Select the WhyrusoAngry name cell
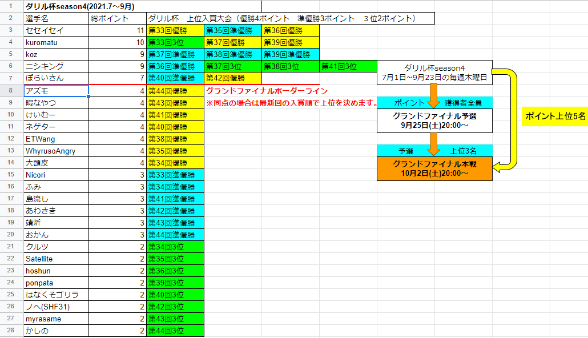The height and width of the screenshot is (338, 588). pyautogui.click(x=57, y=151)
